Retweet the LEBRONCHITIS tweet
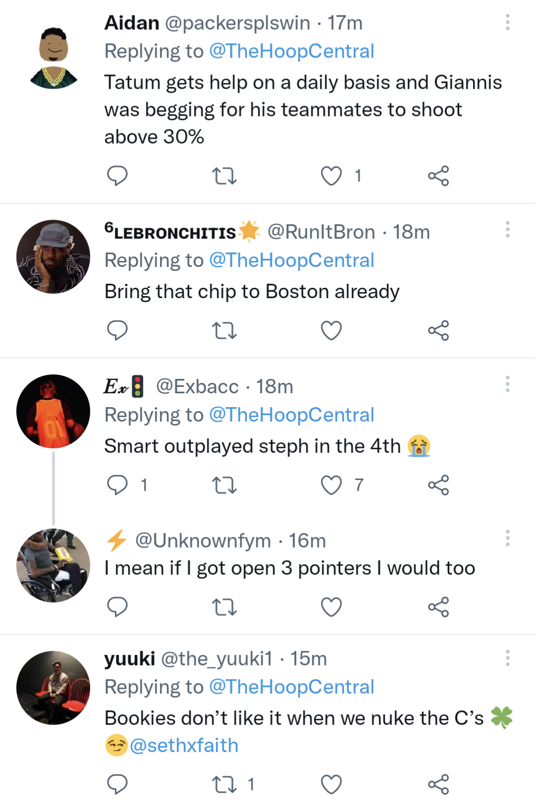The image size is (535, 811). 224,330
